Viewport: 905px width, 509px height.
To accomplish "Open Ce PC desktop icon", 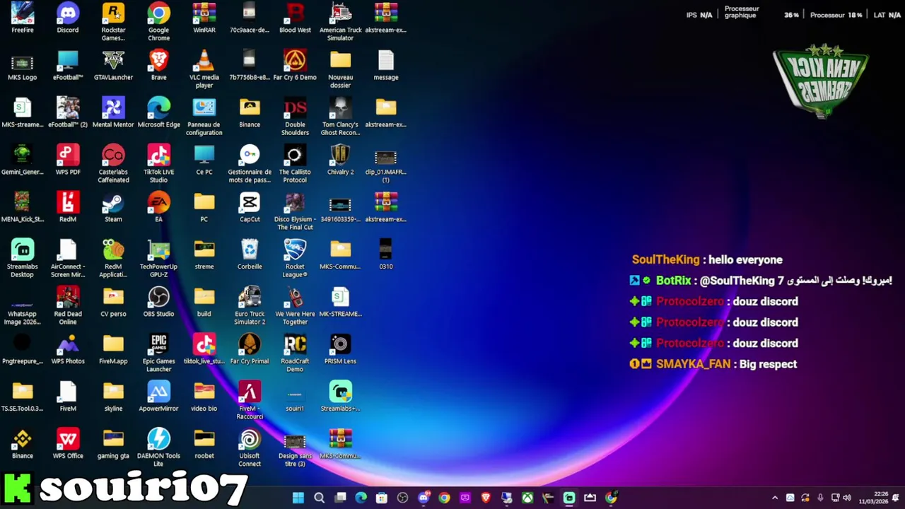I will 204,160.
